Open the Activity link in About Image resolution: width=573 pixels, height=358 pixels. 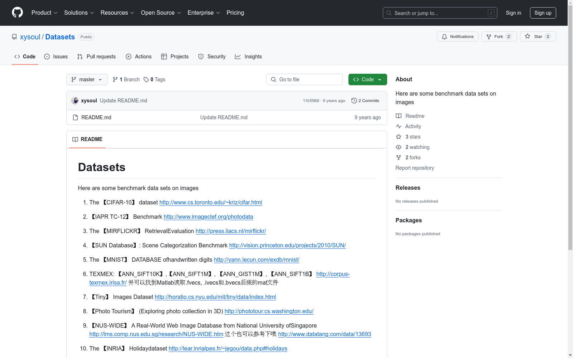413,126
